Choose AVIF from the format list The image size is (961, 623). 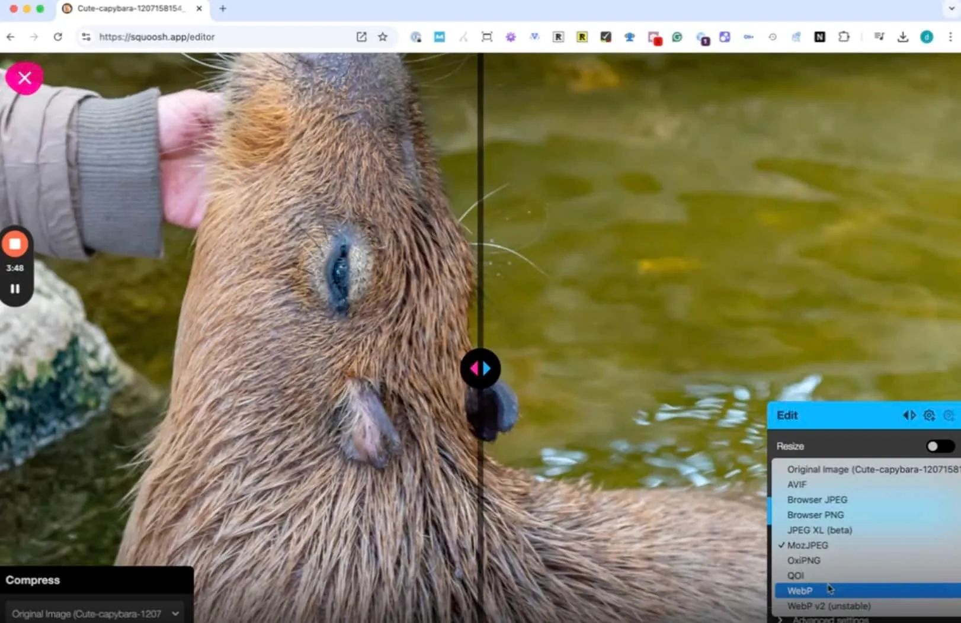868,484
